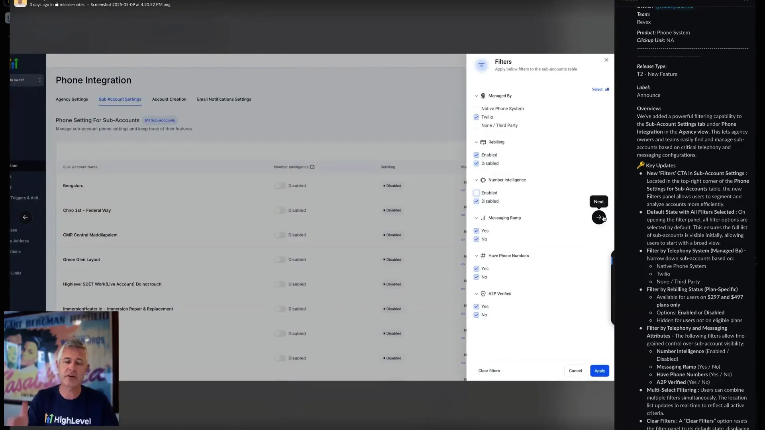Click the presenter webcam thumbnail
765x430 pixels.
(61, 369)
